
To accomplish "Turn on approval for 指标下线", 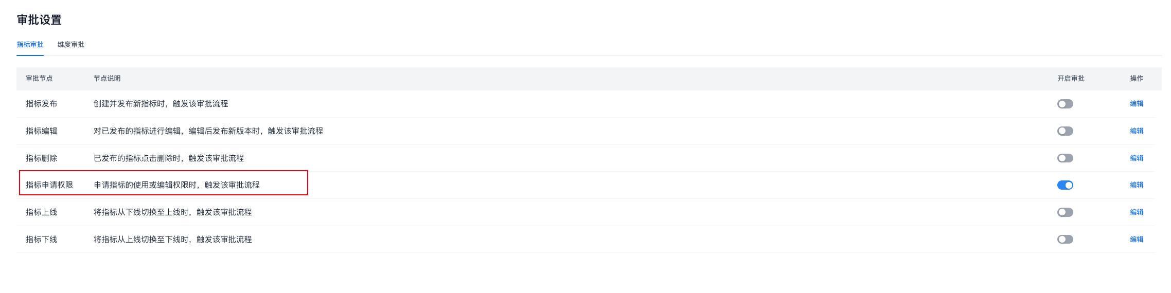I will 1065,240.
